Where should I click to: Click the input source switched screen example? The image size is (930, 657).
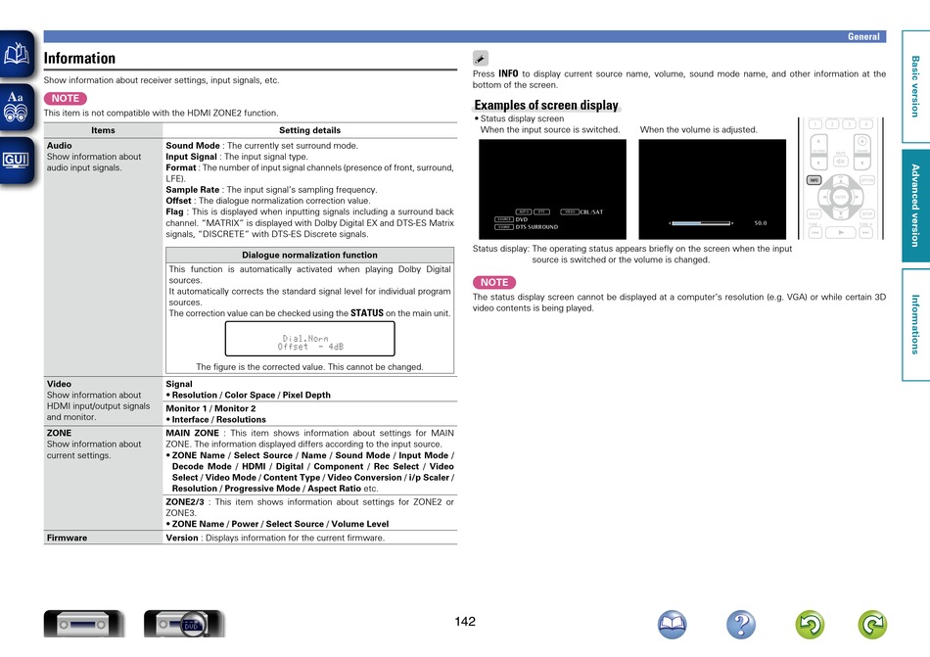tap(552, 189)
